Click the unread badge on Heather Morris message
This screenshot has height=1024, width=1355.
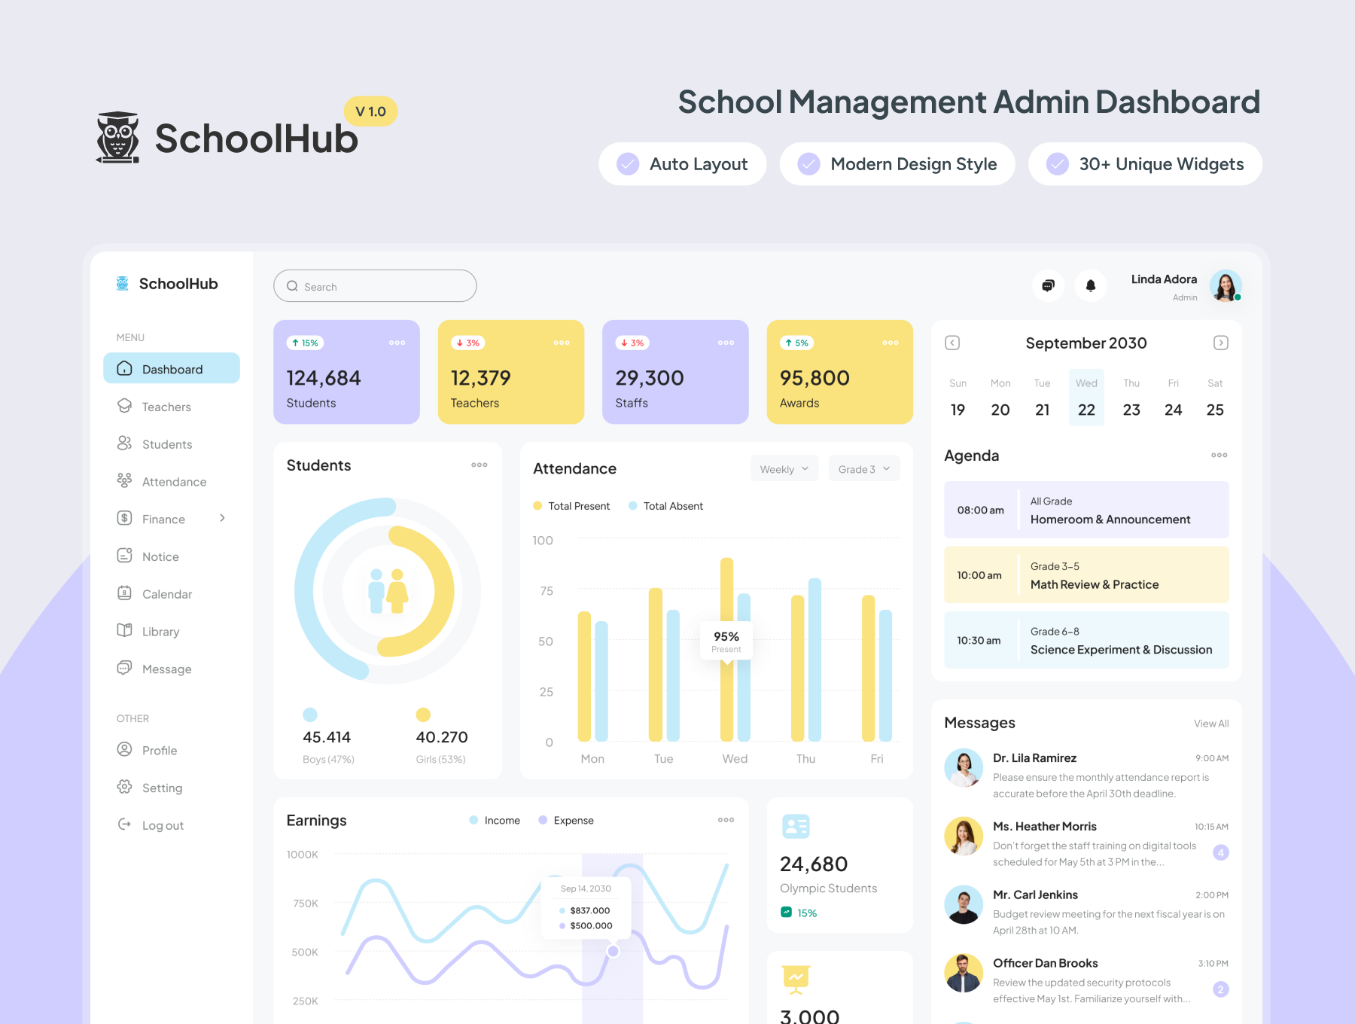coord(1221,852)
